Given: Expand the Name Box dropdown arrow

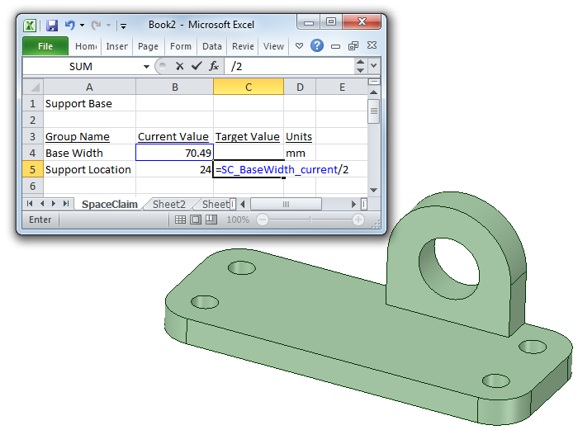Looking at the screenshot, I should 146,67.
